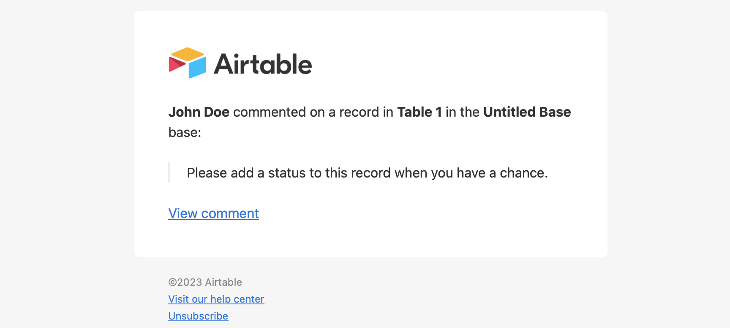Open the View comment link

tap(213, 213)
